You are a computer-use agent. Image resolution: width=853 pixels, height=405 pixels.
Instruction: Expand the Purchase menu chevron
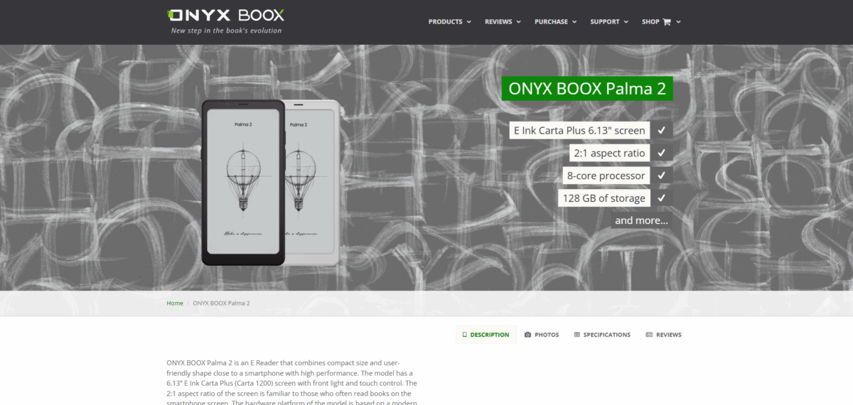(x=574, y=22)
